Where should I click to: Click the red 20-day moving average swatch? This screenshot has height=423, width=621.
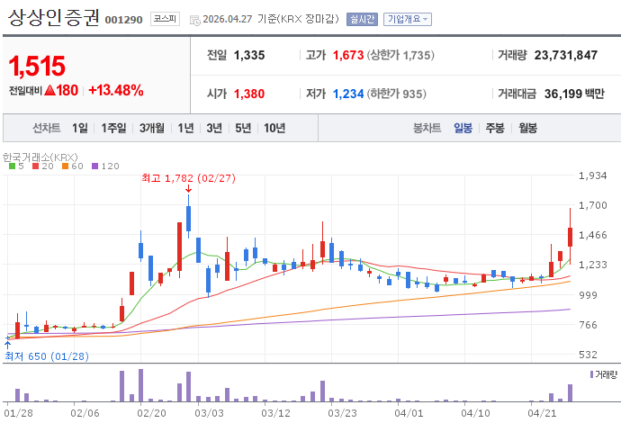36,166
